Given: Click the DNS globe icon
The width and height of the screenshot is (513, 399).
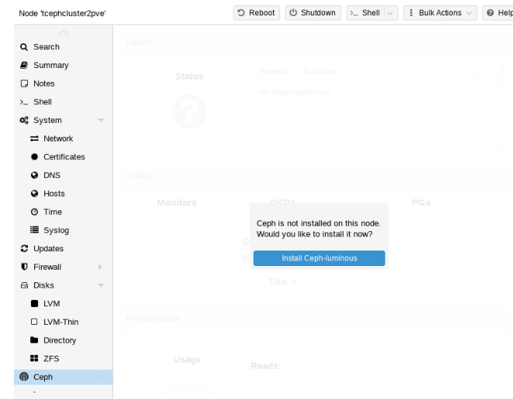Looking at the screenshot, I should [x=34, y=176].
